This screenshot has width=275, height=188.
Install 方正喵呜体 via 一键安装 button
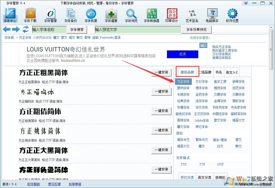coord(161,91)
